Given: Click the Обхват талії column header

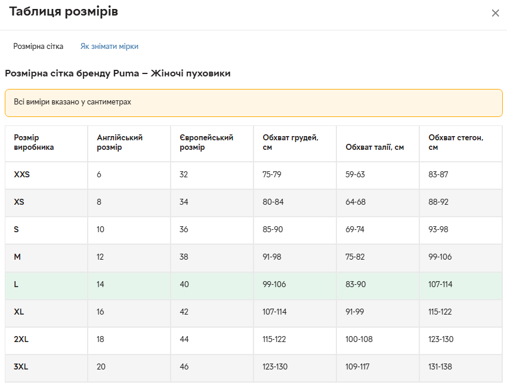Looking at the screenshot, I should pyautogui.click(x=375, y=147).
